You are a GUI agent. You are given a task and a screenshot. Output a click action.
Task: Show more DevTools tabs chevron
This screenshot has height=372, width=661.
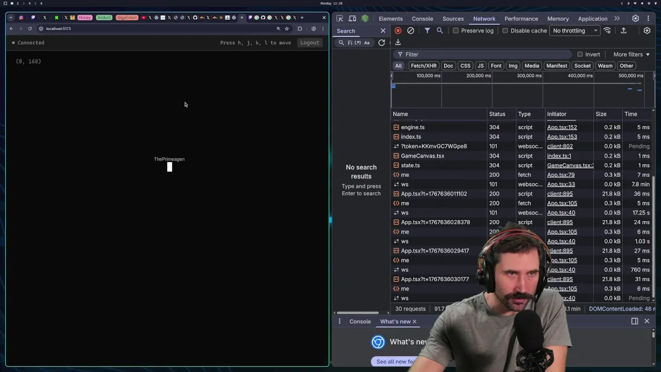[x=617, y=19]
